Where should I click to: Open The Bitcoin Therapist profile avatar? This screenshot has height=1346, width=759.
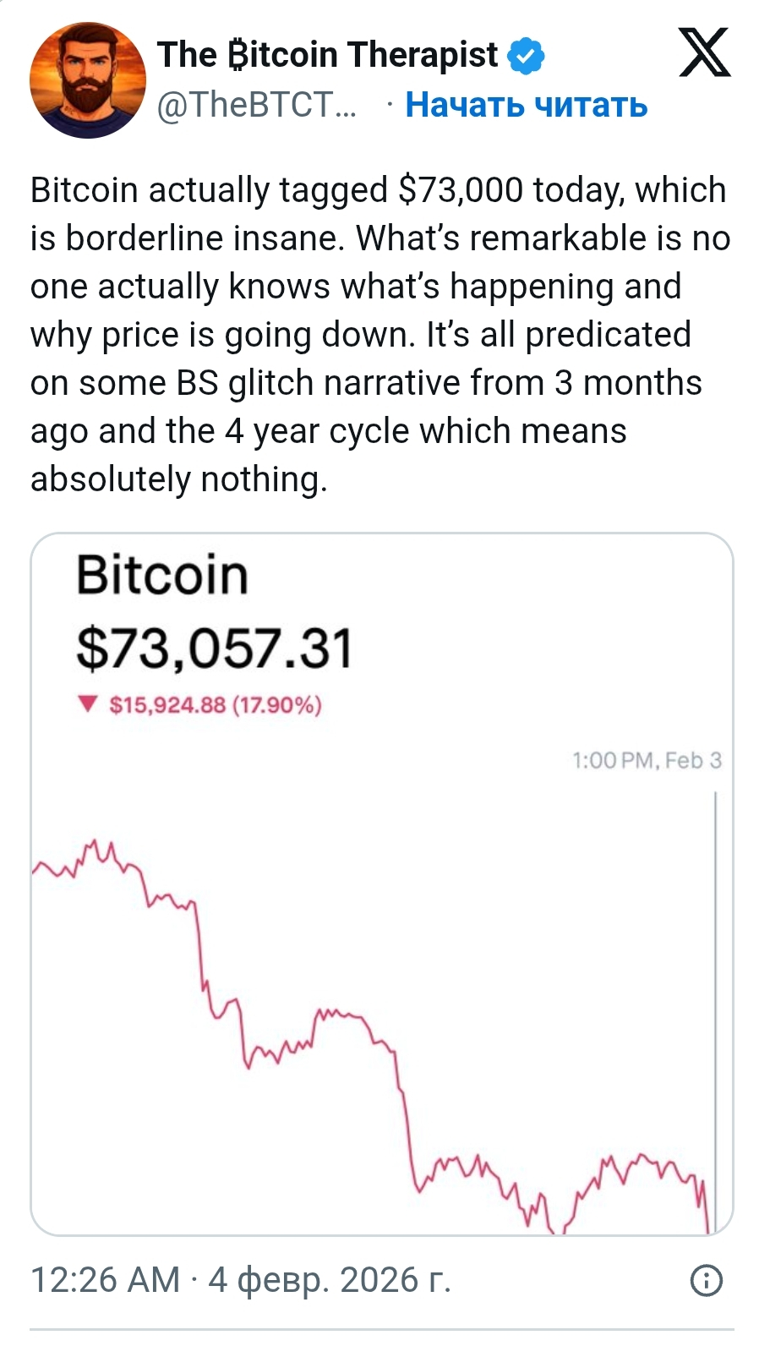click(87, 80)
